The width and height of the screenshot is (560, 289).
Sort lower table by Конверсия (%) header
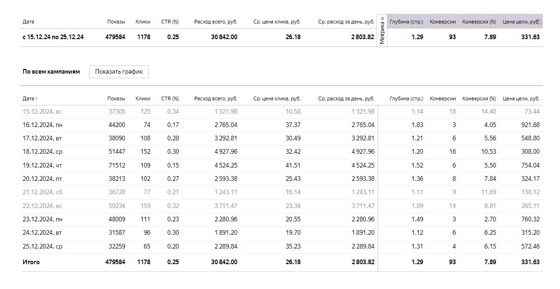point(479,98)
